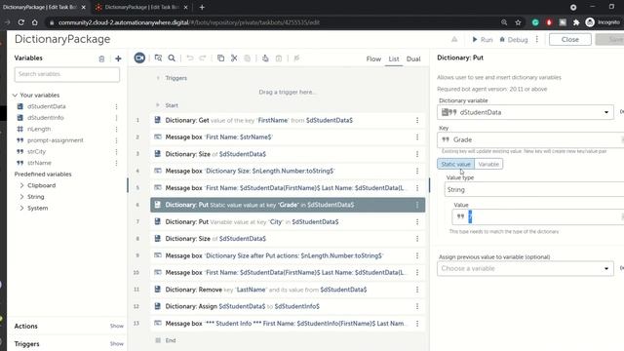Screen dimensions: 624x351
Task: Open options menu for dStudentData variable
Action: tap(116, 106)
